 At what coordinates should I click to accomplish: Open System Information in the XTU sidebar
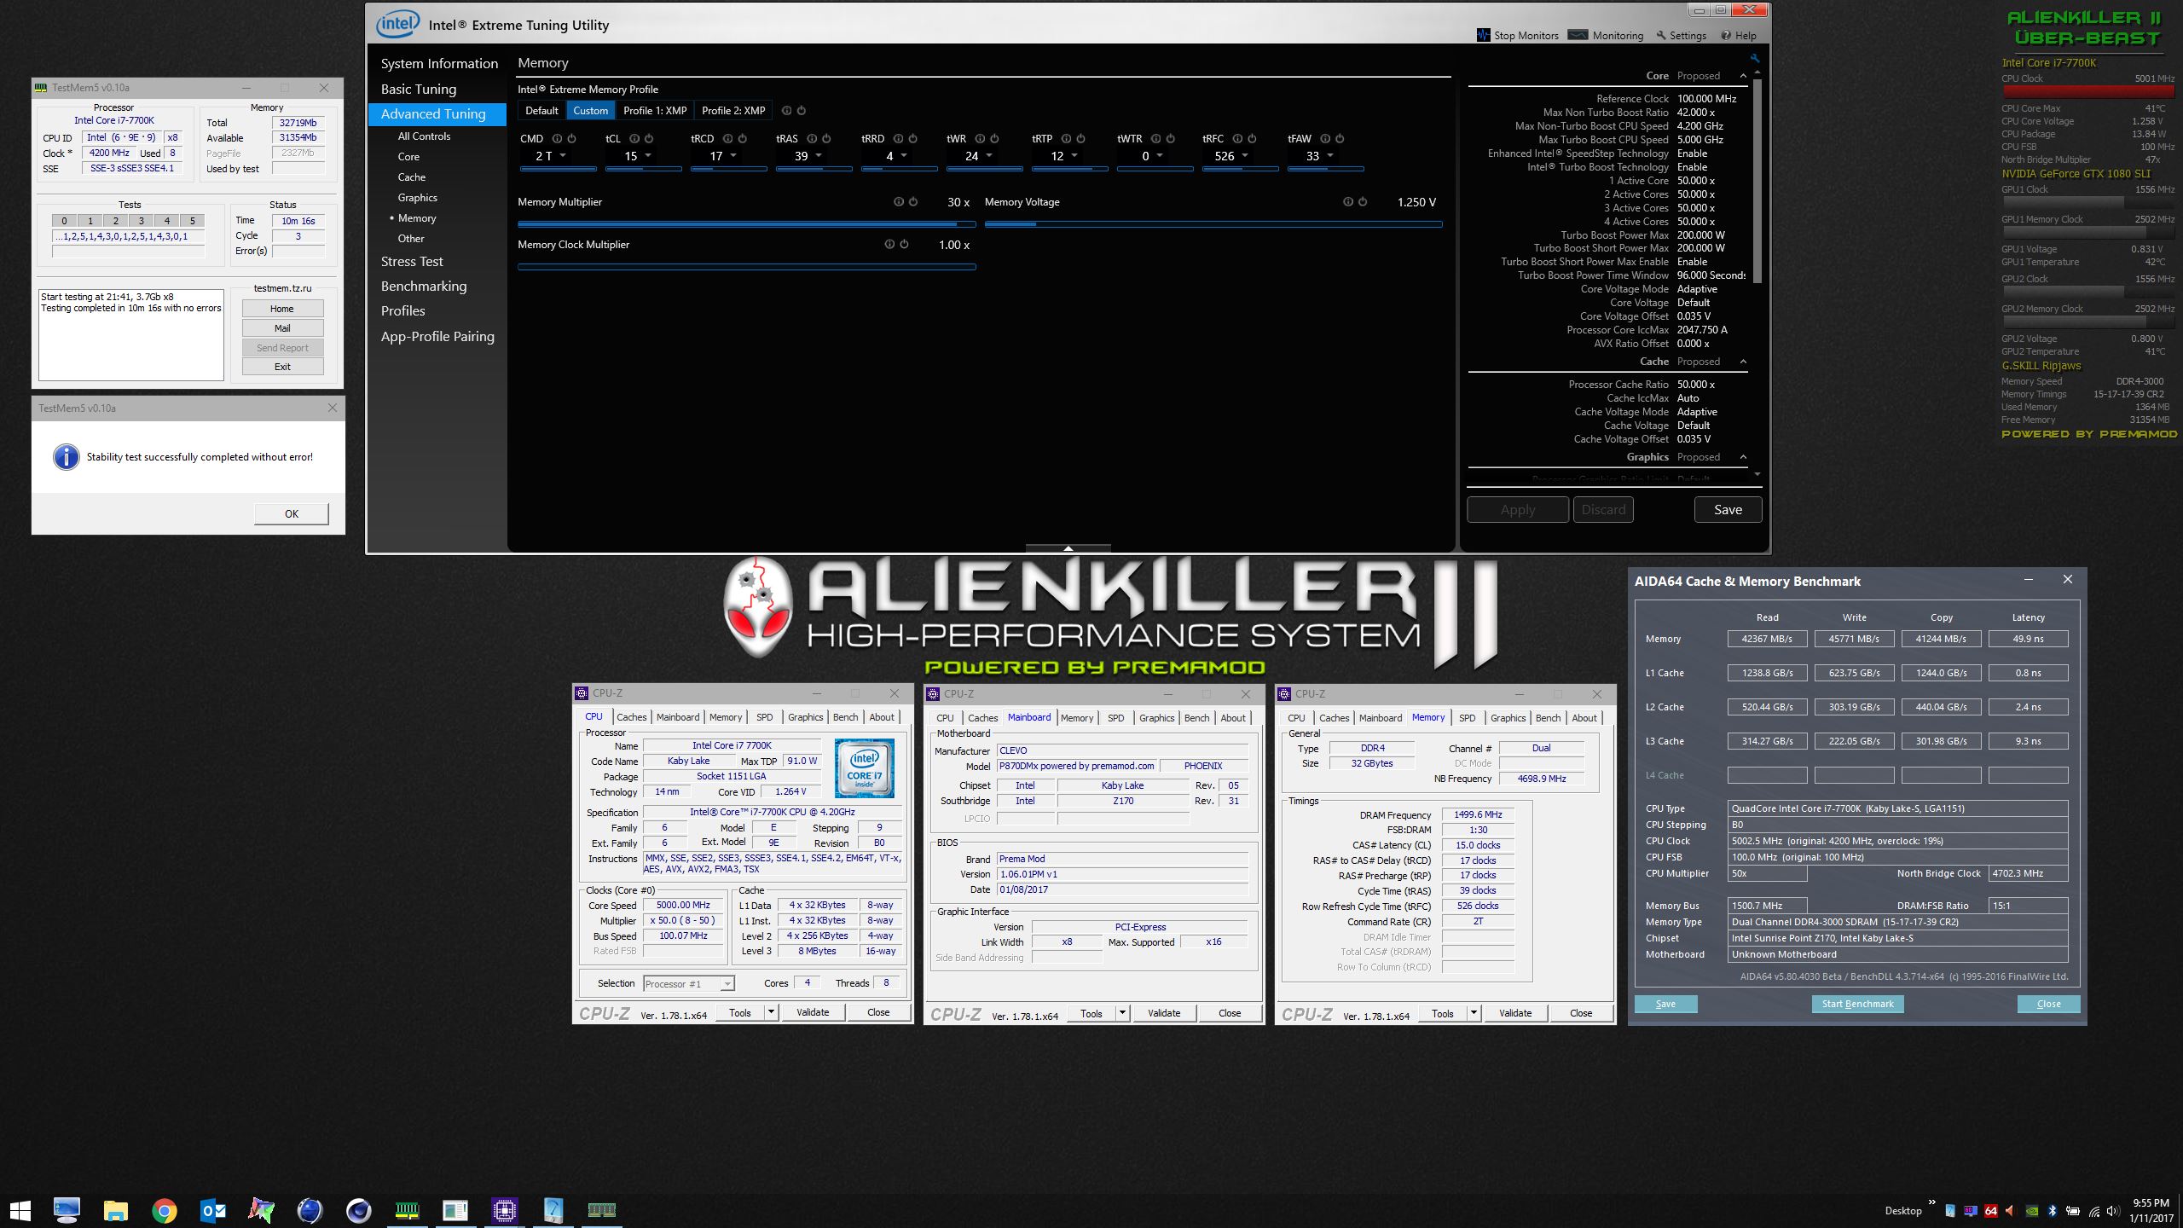439,64
